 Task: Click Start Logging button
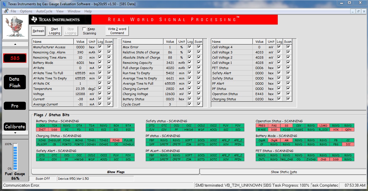(55, 31)
